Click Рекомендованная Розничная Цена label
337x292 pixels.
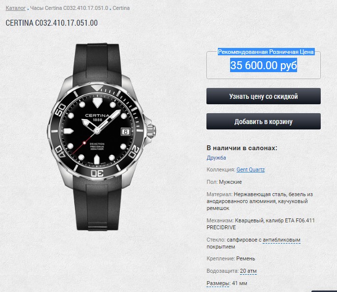[266, 52]
